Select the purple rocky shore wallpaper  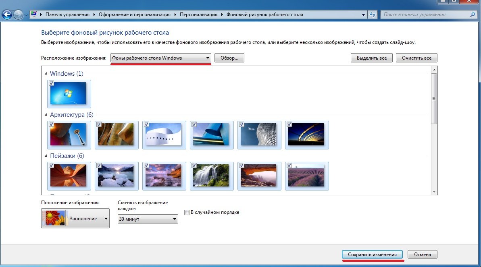(164, 176)
